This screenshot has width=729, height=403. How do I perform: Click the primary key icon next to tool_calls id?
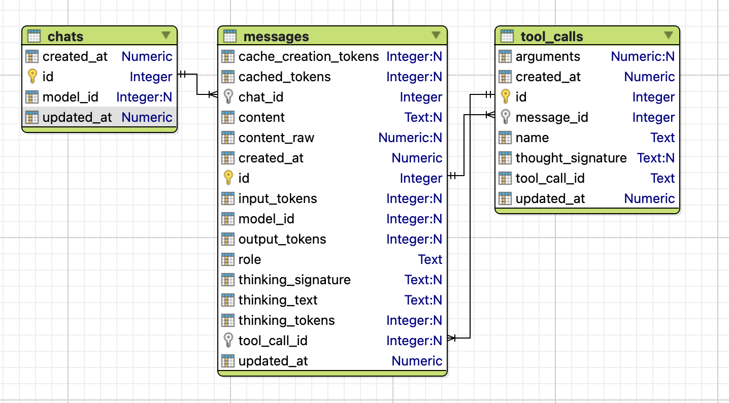pos(506,96)
